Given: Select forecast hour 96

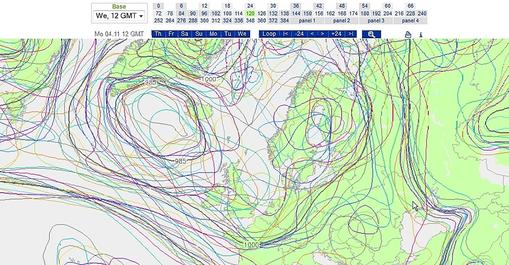Looking at the screenshot, I should pos(204,13).
